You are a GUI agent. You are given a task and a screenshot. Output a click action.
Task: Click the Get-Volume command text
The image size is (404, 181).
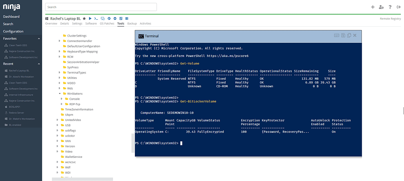[189, 64]
